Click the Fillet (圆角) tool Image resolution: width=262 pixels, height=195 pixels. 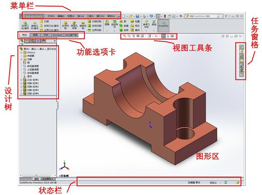(x=107, y=23)
